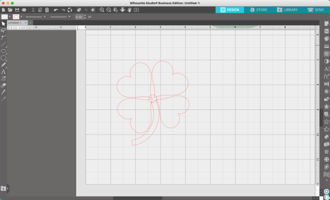Save the document with floppy icon
Image resolution: width=330 pixels, height=200 pixels.
point(17,10)
